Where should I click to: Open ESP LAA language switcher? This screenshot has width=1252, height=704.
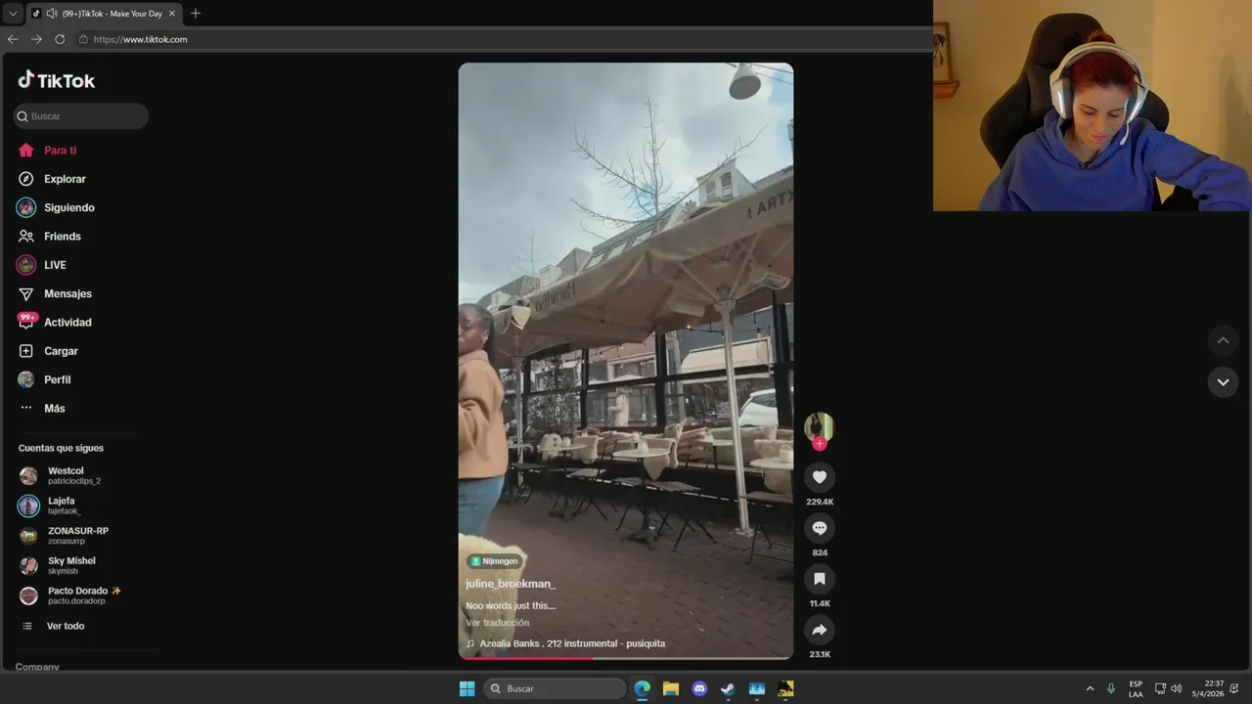pyautogui.click(x=1136, y=688)
